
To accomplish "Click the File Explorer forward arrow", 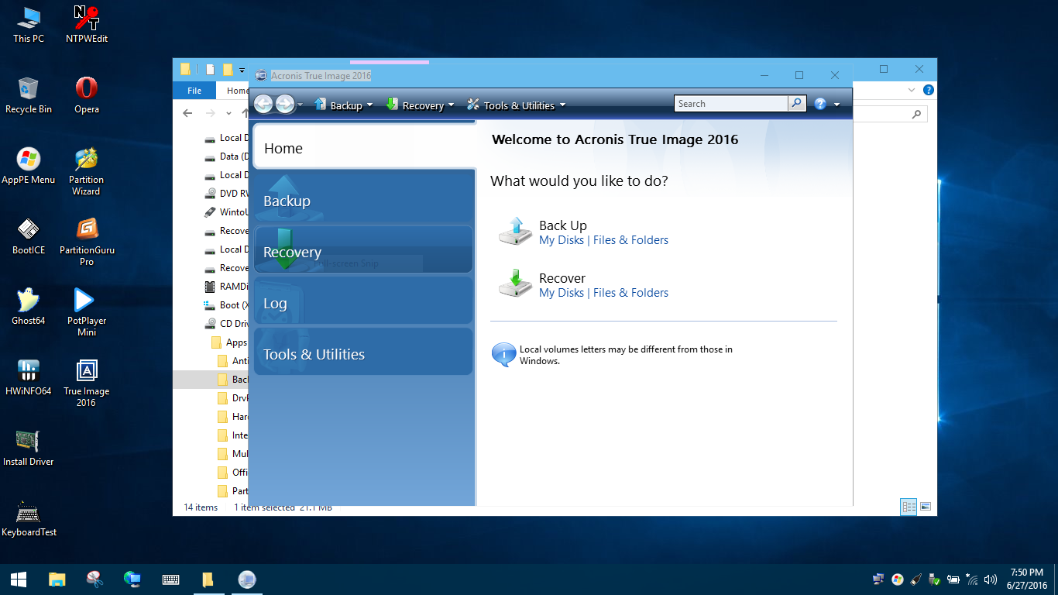I will pos(210,113).
